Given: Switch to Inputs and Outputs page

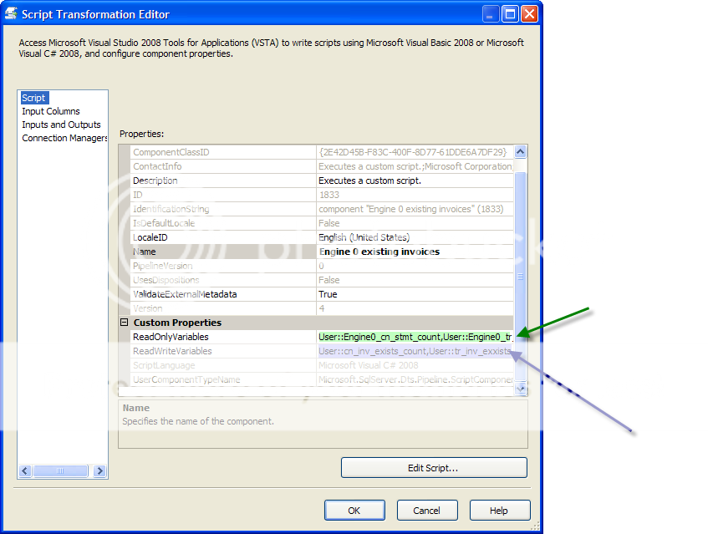Looking at the screenshot, I should 61,125.
